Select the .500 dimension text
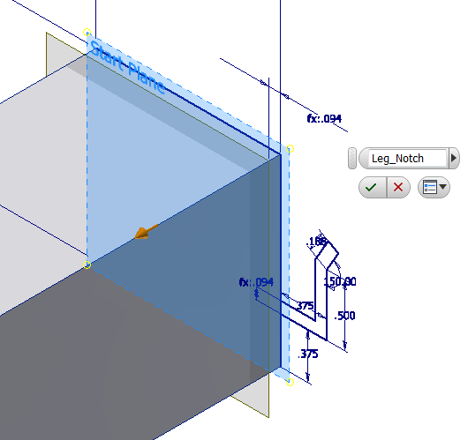The width and height of the screenshot is (468, 440). click(344, 316)
